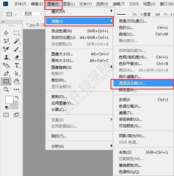Select the Paint Bucket tool
174x176 pixels.
click(6, 65)
